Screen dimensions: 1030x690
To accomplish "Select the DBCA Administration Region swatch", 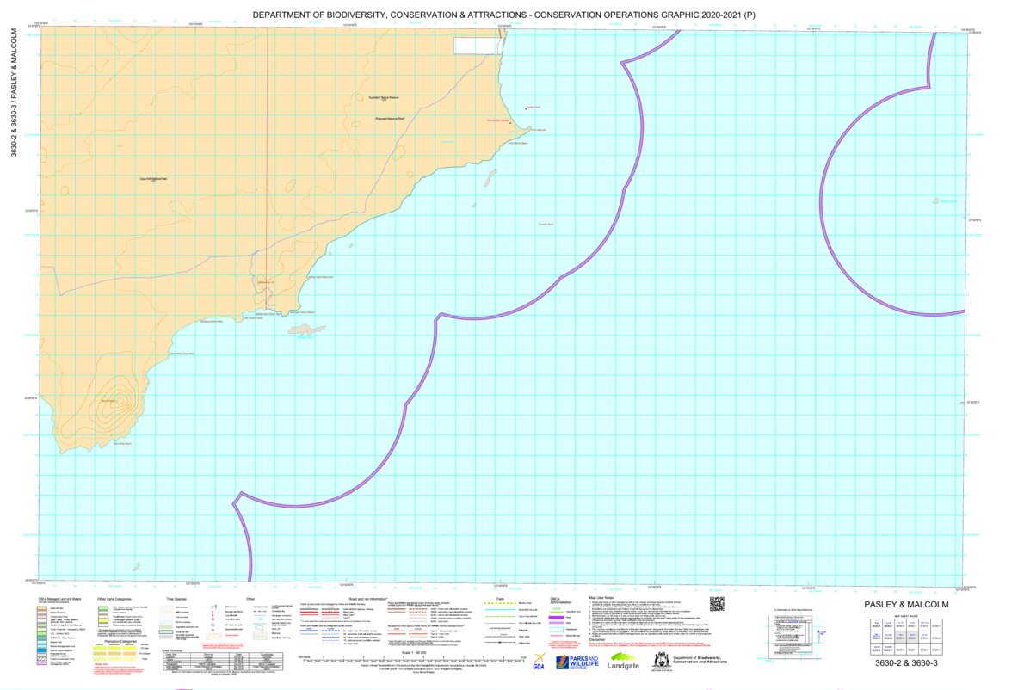I will pyautogui.click(x=557, y=618).
